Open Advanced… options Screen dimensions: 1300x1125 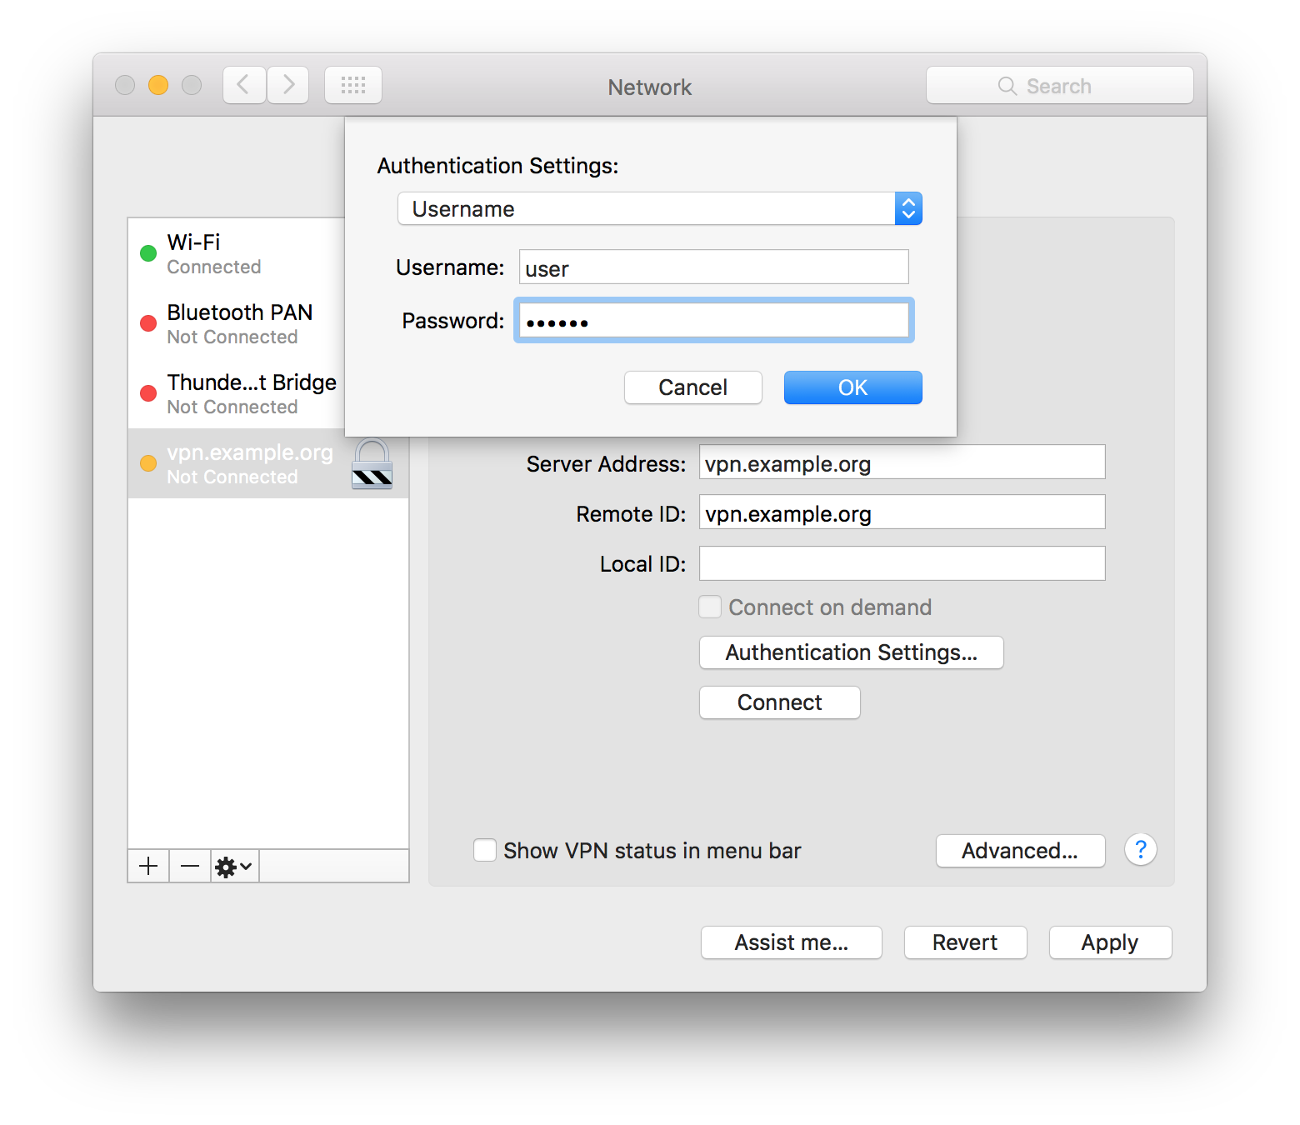[1020, 851]
